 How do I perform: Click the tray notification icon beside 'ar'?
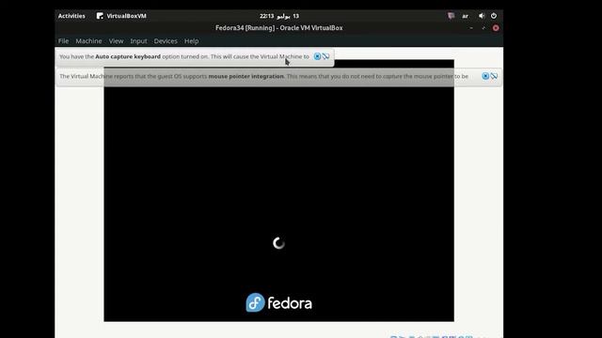[451, 16]
